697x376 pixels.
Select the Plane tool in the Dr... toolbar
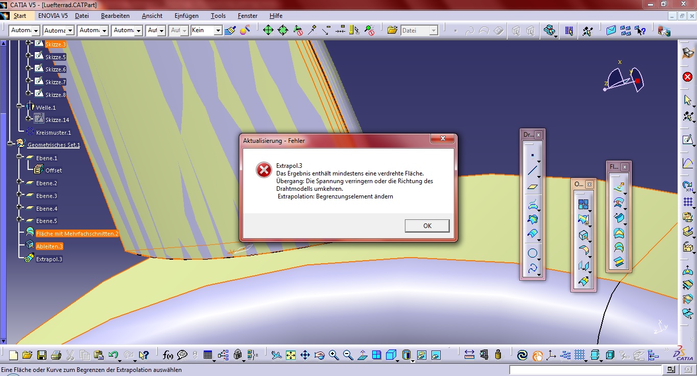[533, 187]
